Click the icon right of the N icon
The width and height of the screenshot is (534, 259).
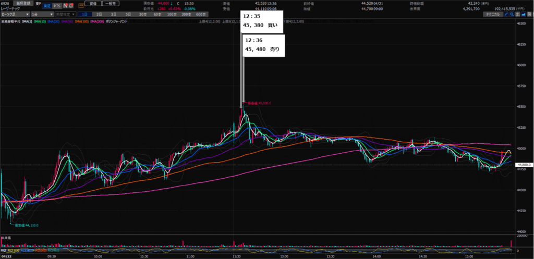[x=71, y=5]
